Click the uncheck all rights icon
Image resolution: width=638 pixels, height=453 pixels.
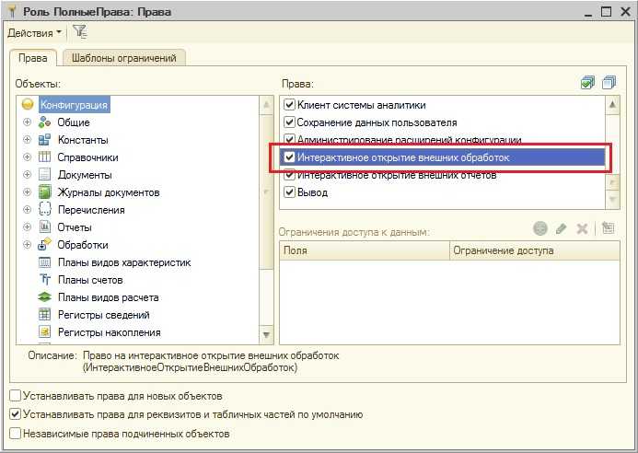(x=609, y=83)
